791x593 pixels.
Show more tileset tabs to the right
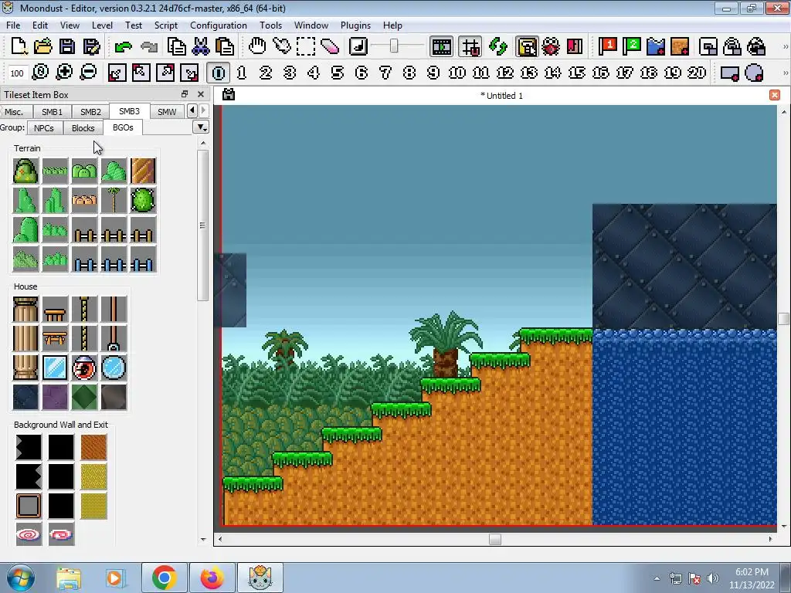pos(203,110)
